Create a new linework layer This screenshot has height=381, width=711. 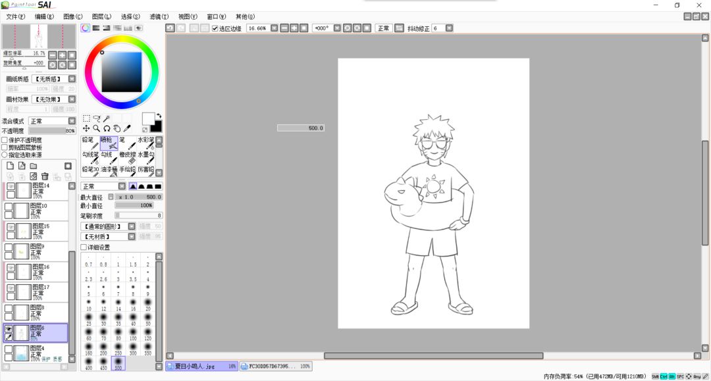tap(22, 166)
